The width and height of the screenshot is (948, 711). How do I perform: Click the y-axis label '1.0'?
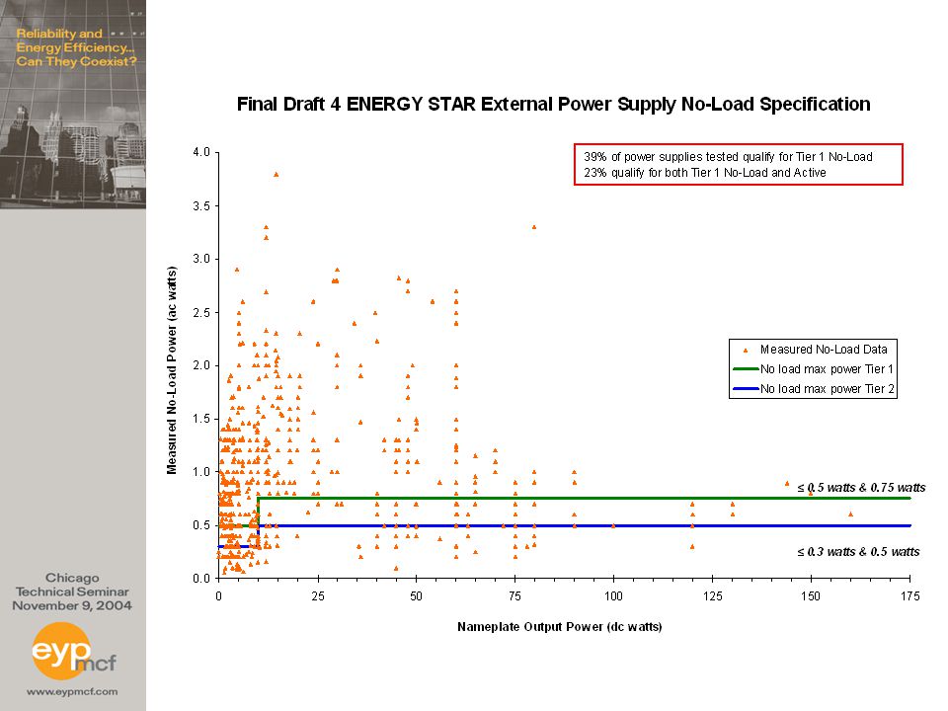201,472
